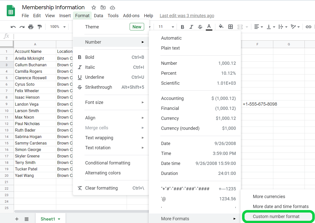The width and height of the screenshot is (315, 223).
Task: Move document to a folder
Action: 103,7
